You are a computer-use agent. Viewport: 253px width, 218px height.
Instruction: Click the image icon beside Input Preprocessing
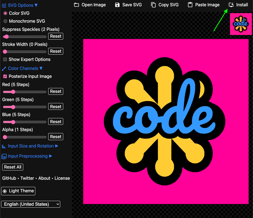click(4, 156)
